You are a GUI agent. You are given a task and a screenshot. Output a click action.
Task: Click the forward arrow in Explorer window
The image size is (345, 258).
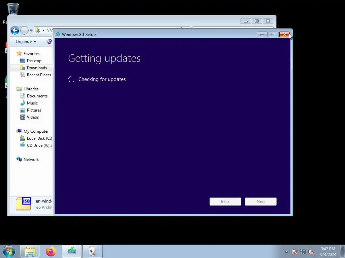(24, 30)
